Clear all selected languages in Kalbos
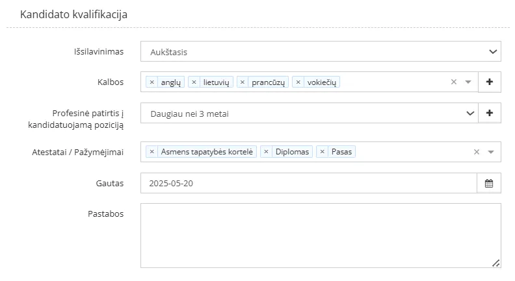This screenshot has width=515, height=281. (454, 82)
